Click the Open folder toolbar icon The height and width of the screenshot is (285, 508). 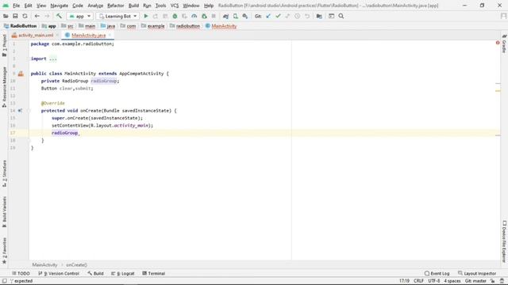click(x=6, y=16)
